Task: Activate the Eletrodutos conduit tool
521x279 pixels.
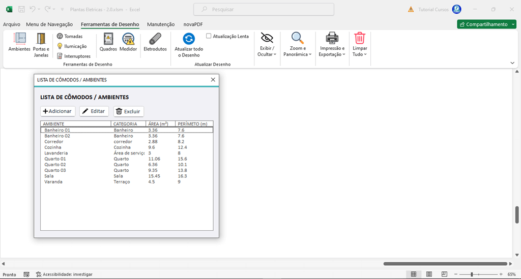Action: click(x=155, y=42)
